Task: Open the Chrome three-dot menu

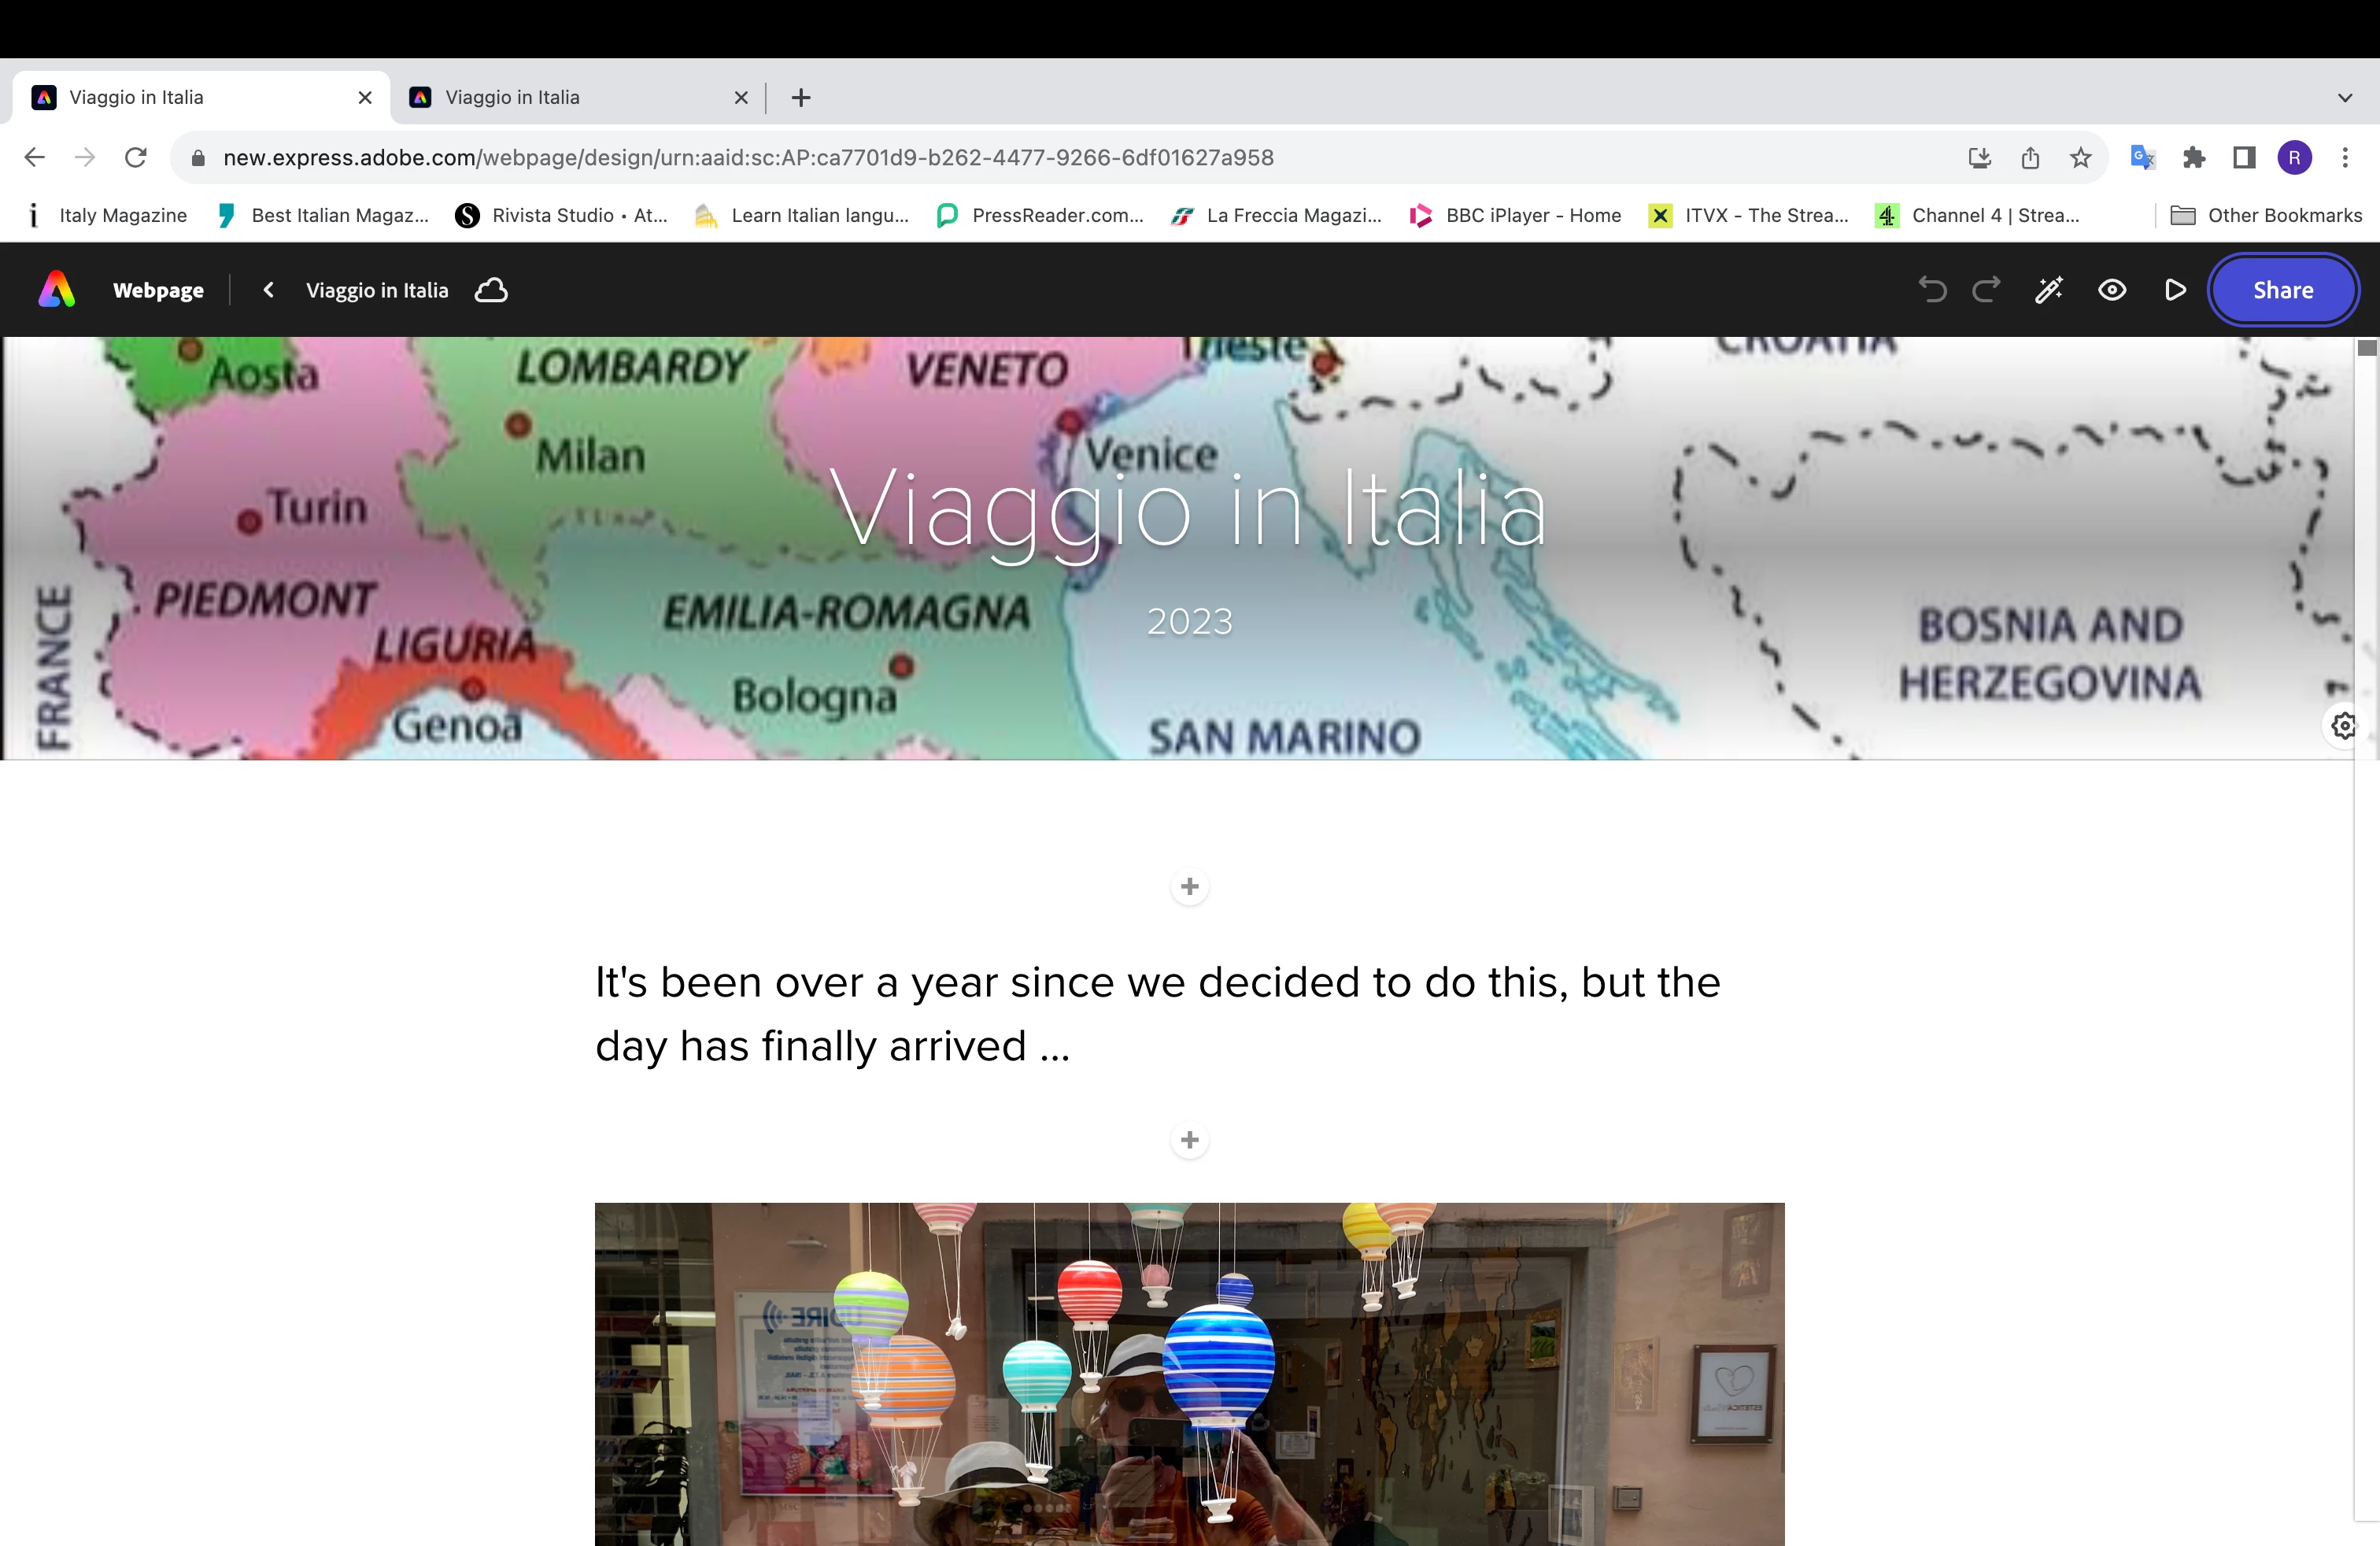Action: [x=2345, y=158]
